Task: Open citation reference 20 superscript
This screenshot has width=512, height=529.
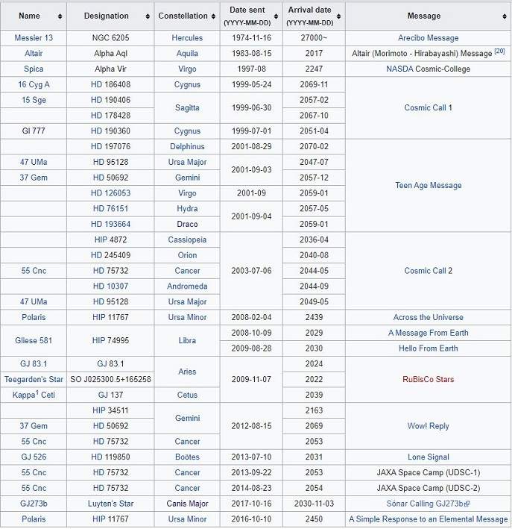Action: tap(500, 51)
